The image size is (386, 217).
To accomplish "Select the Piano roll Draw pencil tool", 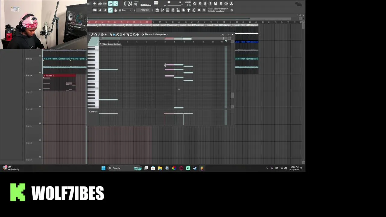I will tap(111, 34).
